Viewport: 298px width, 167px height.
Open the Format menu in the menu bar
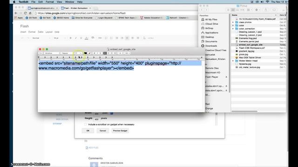pyautogui.click(x=50, y=2)
